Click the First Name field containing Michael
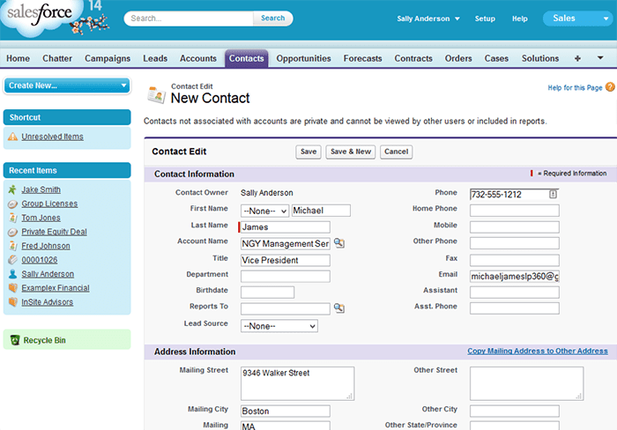The image size is (617, 430). coord(321,211)
